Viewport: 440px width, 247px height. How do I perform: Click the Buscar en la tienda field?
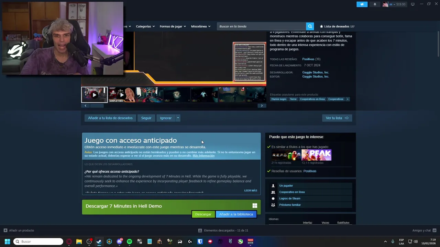pyautogui.click(x=261, y=26)
